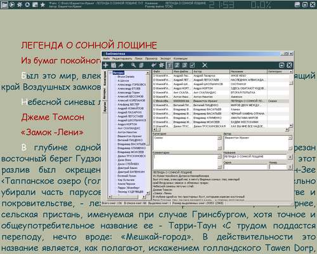The image size is (317, 254).
Task: Sort the table by the Название column header
Action: (249, 72)
